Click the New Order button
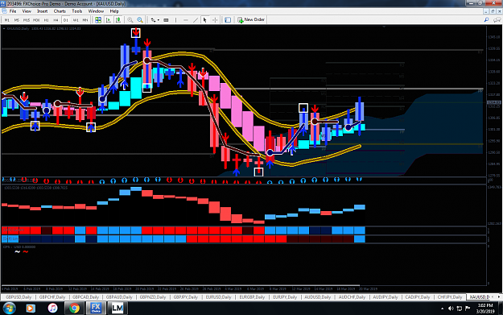The width and height of the screenshot is (503, 315). click(x=251, y=20)
